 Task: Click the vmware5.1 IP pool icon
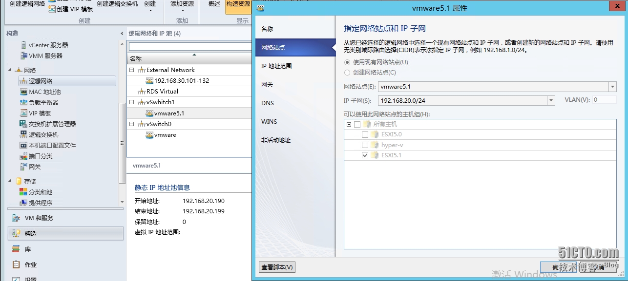coord(150,113)
